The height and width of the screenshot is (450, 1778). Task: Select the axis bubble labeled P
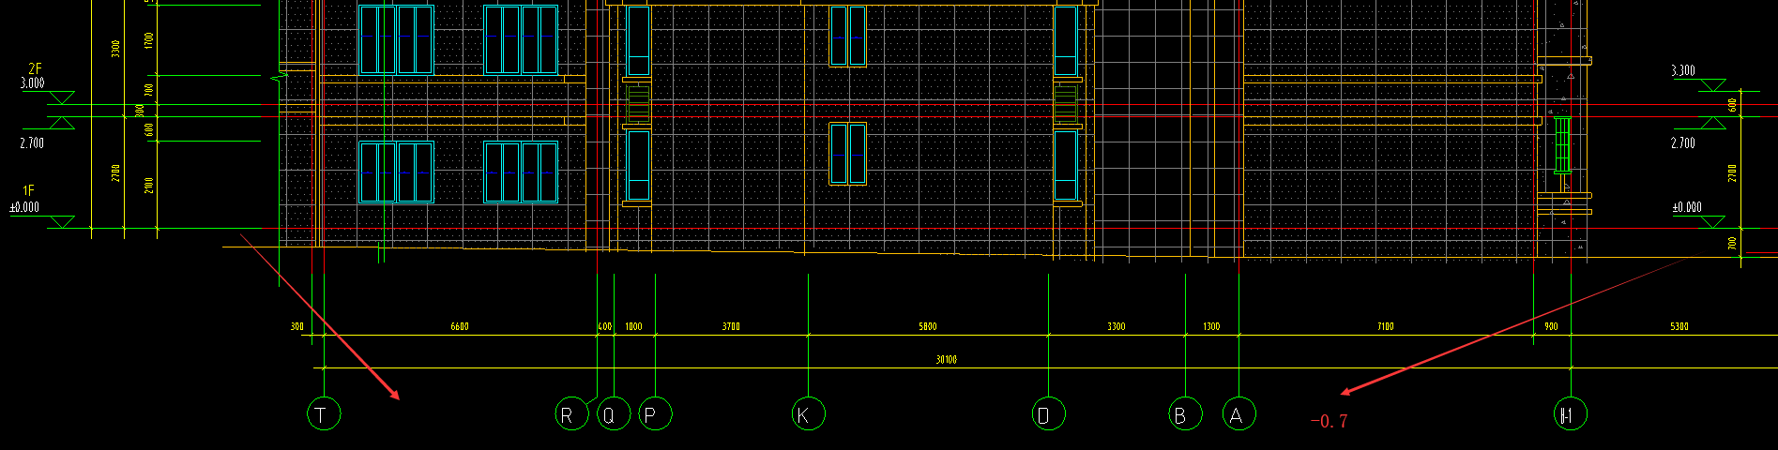coord(655,413)
